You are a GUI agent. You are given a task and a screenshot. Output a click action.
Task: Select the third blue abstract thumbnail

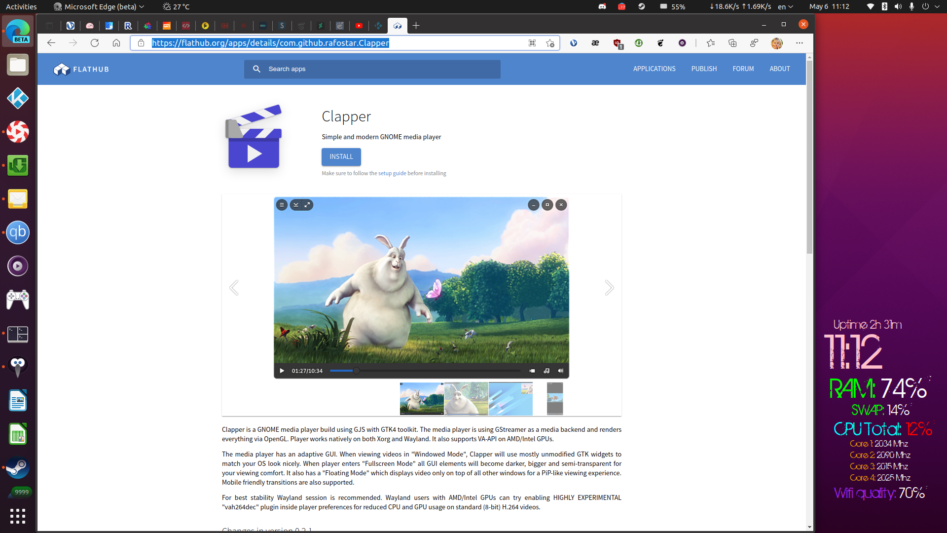click(x=510, y=399)
